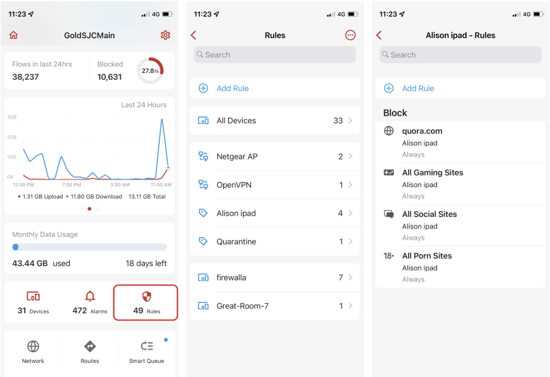Go back from Alison ipad Rules
Screen dimensions: 550x377
tap(379, 35)
